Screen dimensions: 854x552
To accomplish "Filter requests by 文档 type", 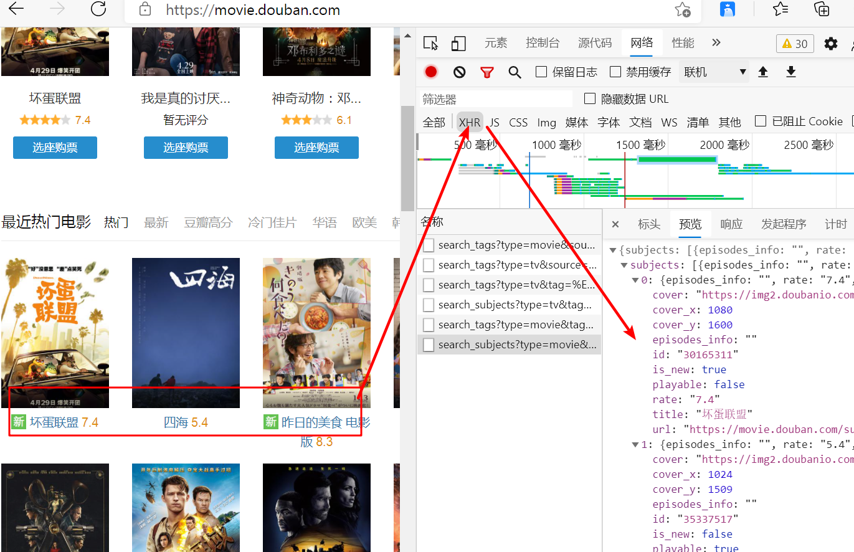I will [640, 122].
